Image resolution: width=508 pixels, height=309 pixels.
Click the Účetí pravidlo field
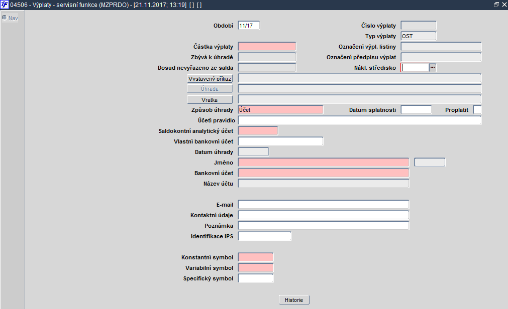pyautogui.click(x=360, y=120)
